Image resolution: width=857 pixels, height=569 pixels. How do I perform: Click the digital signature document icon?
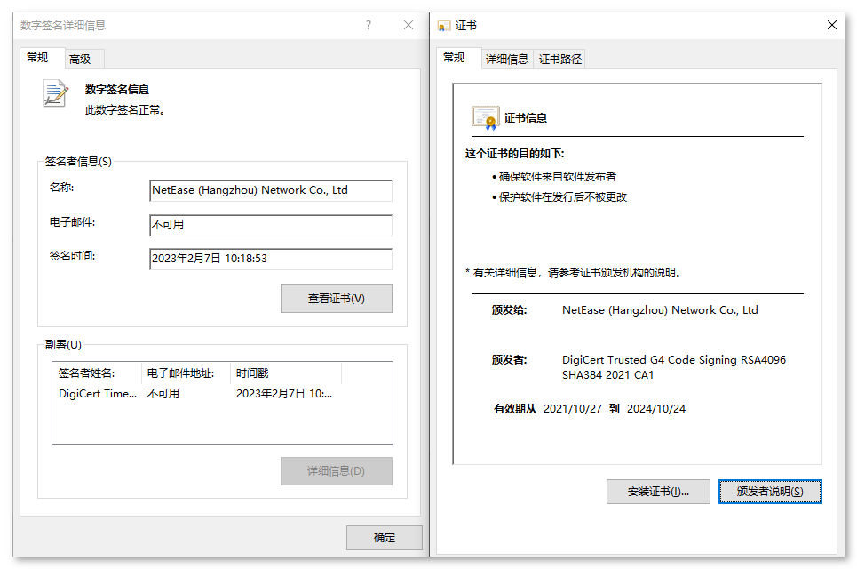[x=56, y=93]
